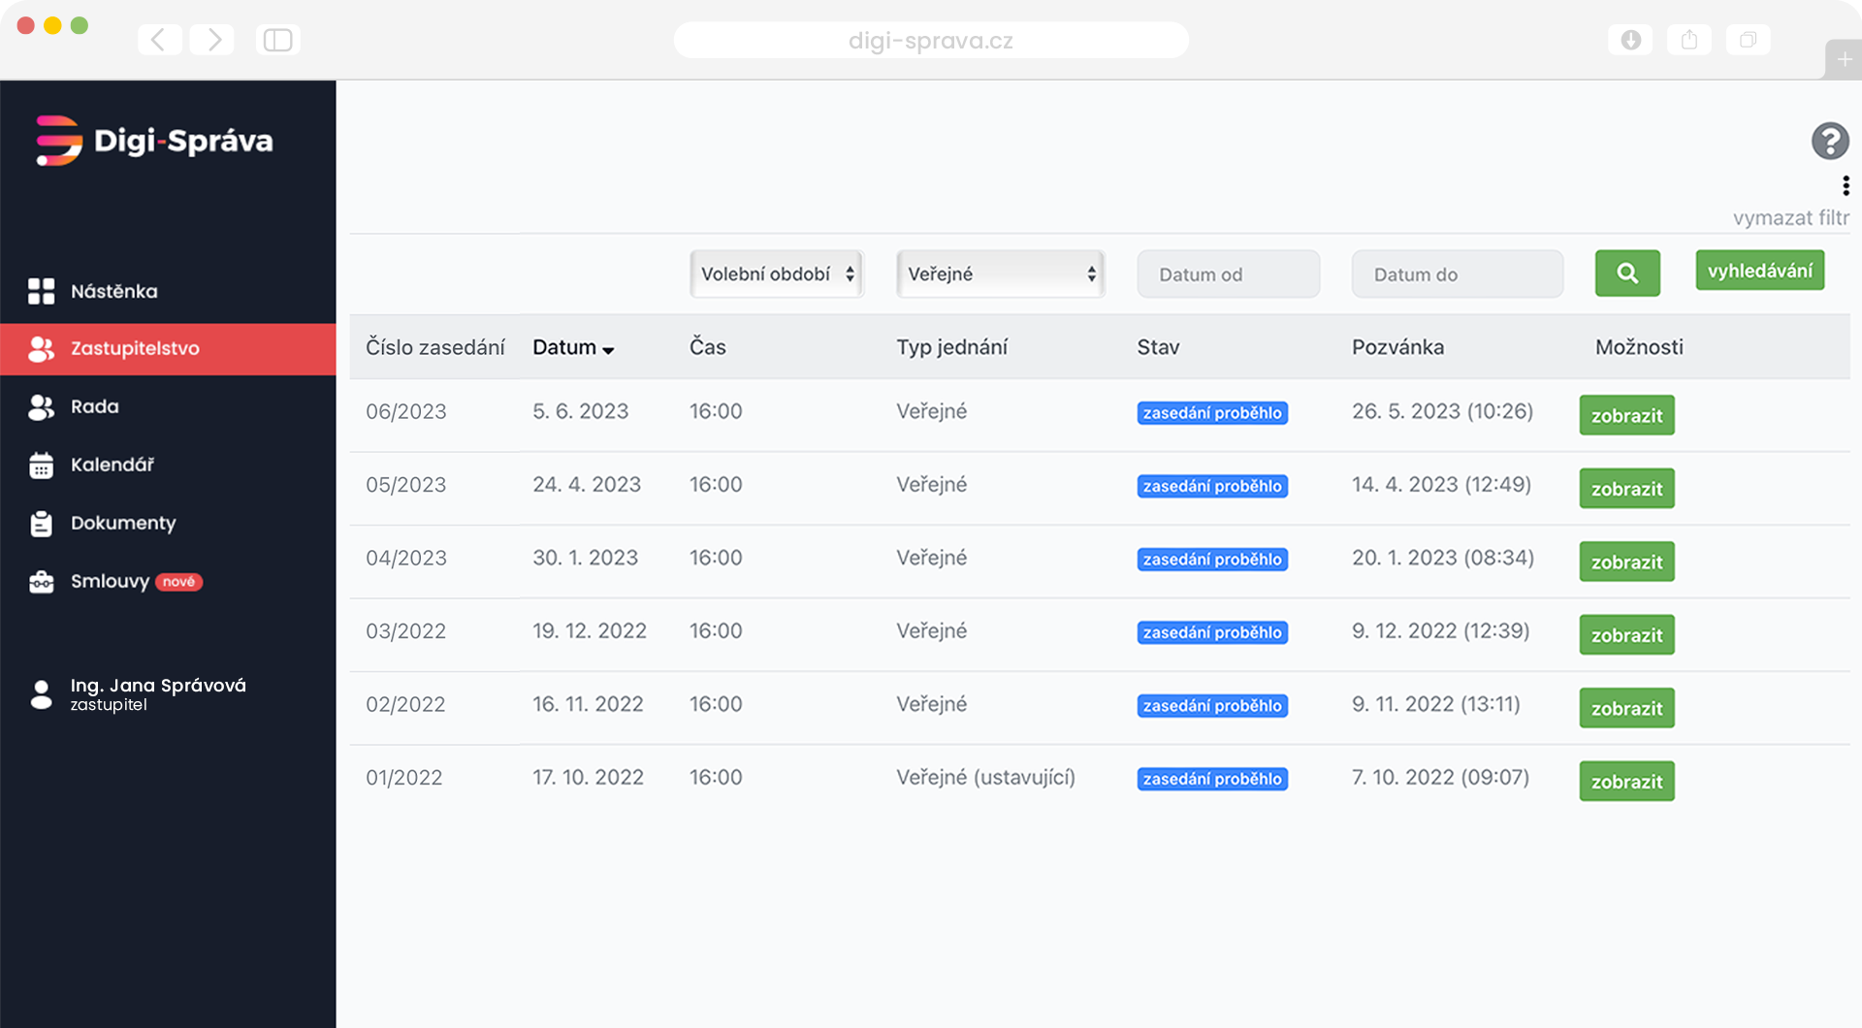Click the browser tabs overview icon
The image size is (1862, 1028).
[x=1749, y=40]
